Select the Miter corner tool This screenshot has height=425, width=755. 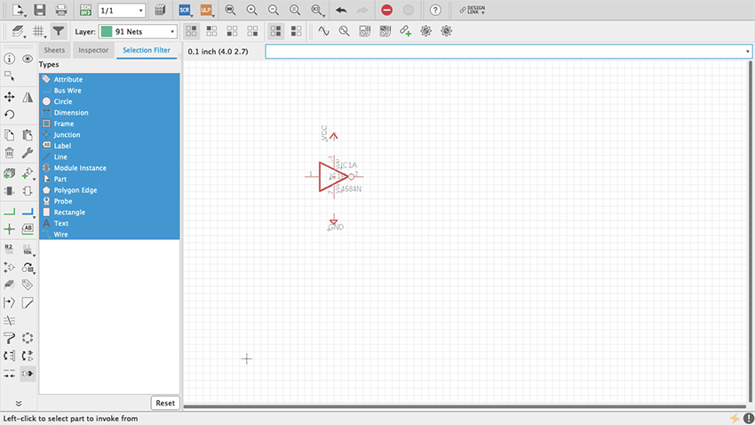(28, 302)
